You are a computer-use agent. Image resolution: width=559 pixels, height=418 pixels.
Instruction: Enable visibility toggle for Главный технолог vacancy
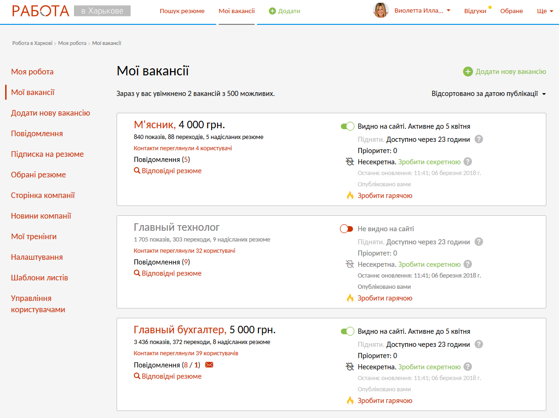tap(346, 229)
